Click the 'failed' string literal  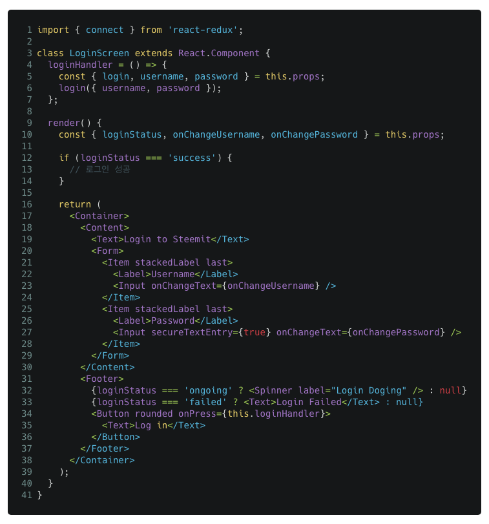pyautogui.click(x=205, y=402)
